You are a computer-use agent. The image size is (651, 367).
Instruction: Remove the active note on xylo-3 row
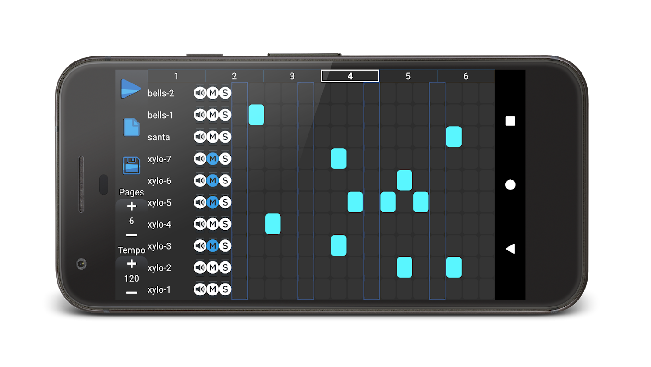339,245
